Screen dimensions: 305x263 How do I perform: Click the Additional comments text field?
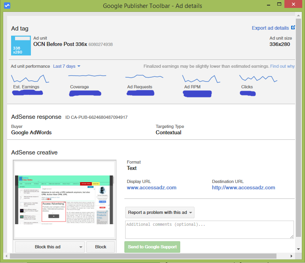209,230
